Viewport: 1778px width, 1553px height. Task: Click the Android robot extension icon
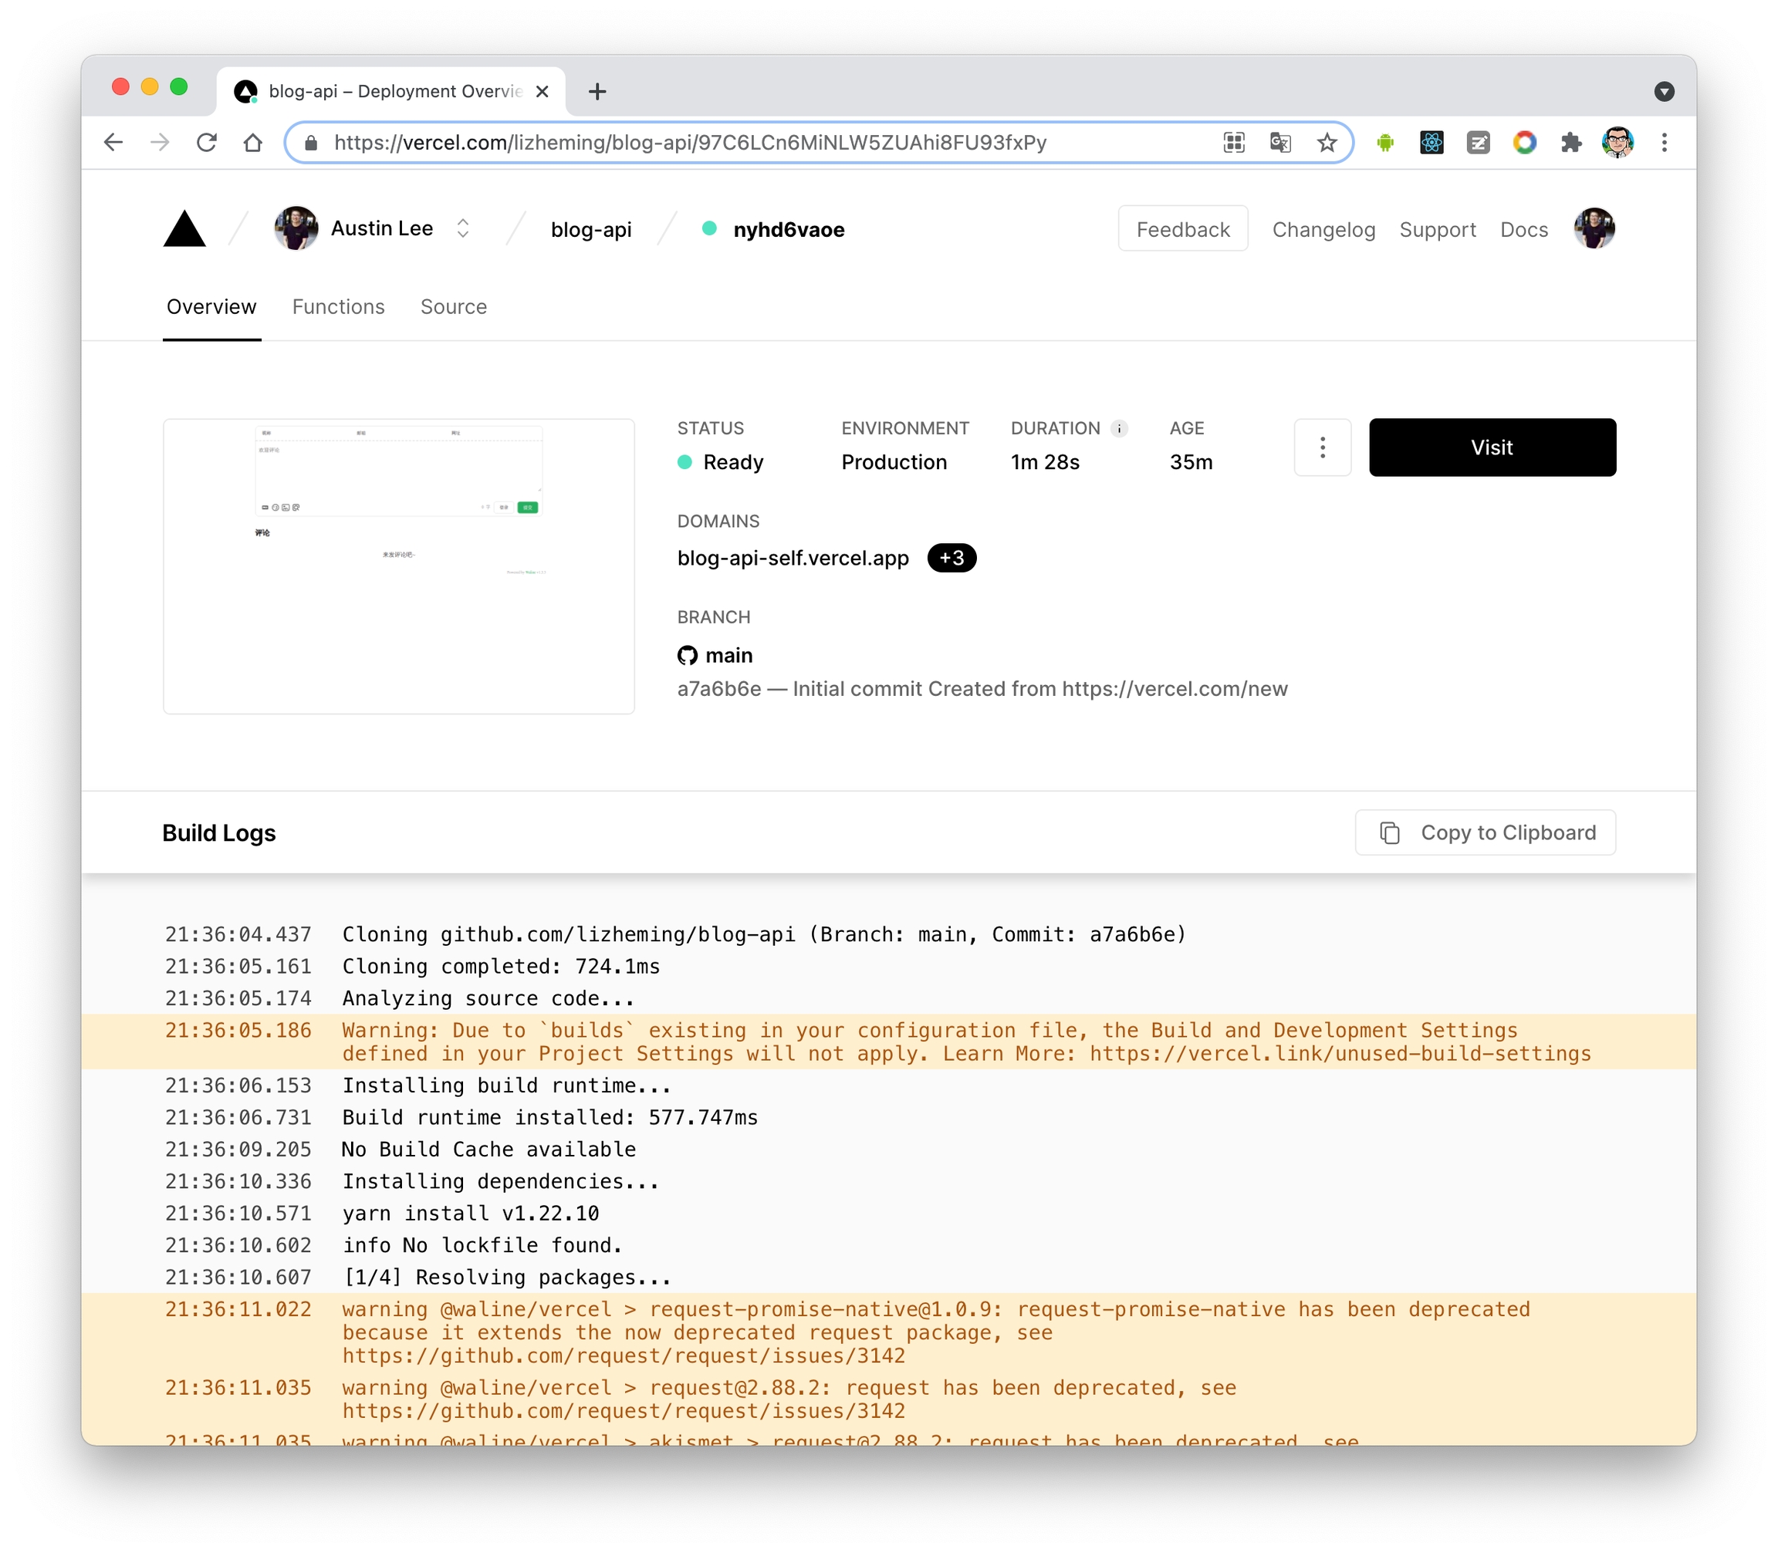coord(1384,143)
